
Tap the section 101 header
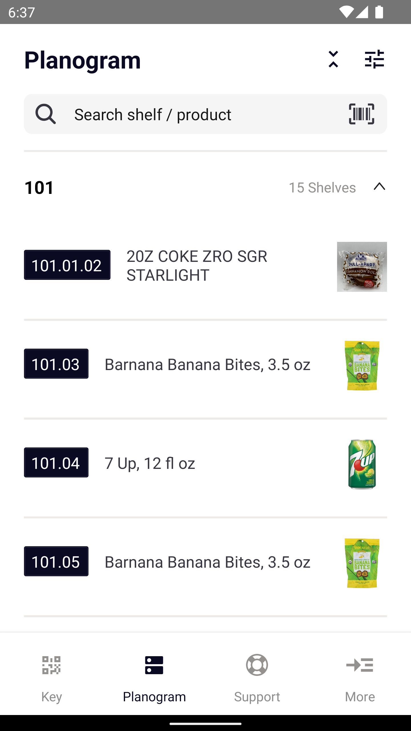pyautogui.click(x=205, y=188)
